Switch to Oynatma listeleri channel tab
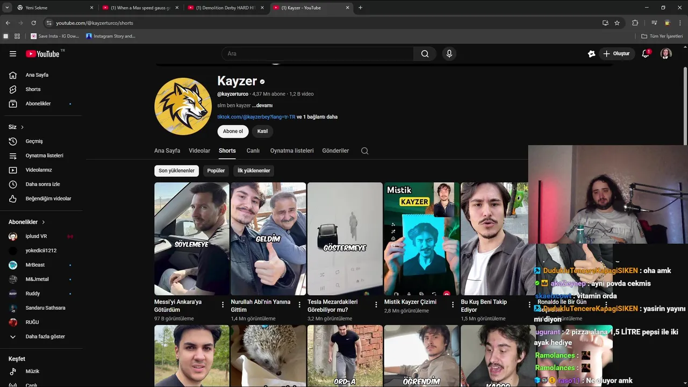Screen dimensions: 688x387 pyautogui.click(x=292, y=151)
